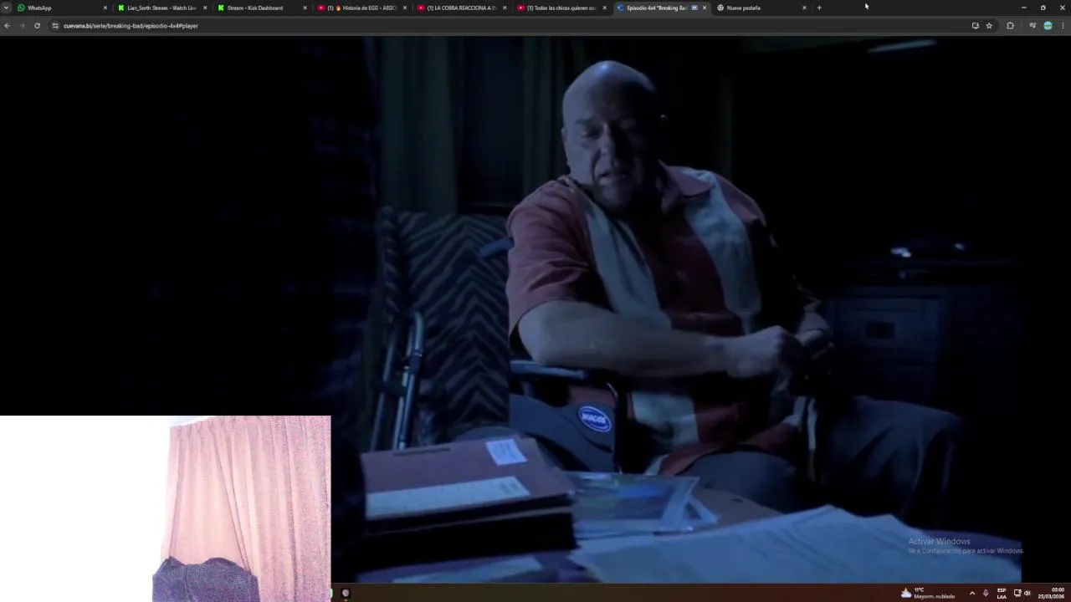Image resolution: width=1071 pixels, height=602 pixels.
Task: Open the Todas las chicas quieren tab
Action: [561, 8]
